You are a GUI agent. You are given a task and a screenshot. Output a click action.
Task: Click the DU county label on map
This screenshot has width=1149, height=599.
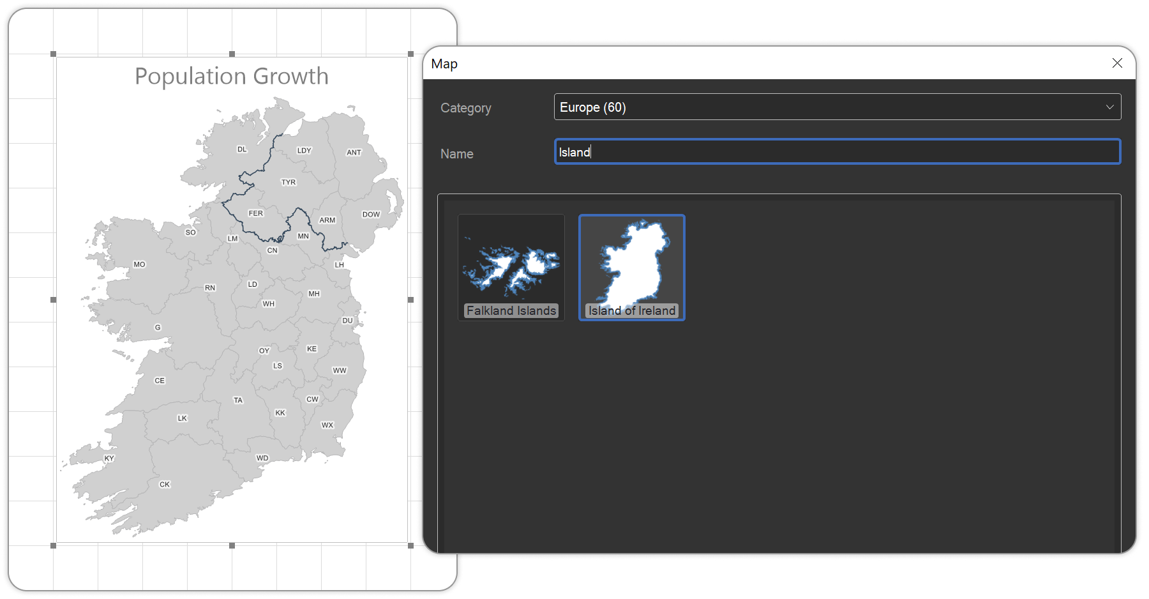tap(347, 321)
